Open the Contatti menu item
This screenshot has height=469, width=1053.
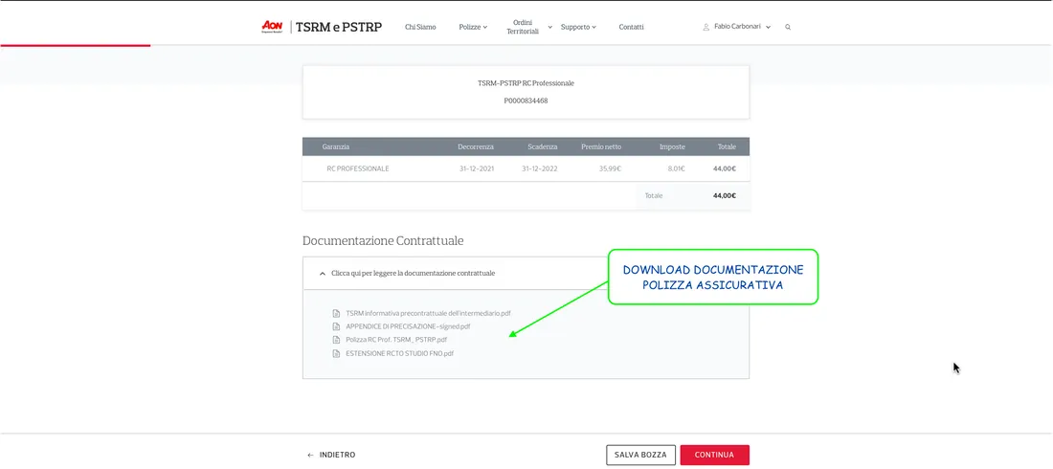[x=631, y=27]
